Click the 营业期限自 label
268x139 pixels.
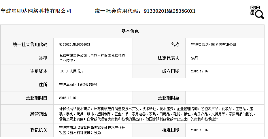[x=37, y=98]
